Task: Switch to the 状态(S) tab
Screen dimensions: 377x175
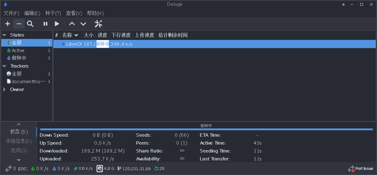Action: (19, 131)
